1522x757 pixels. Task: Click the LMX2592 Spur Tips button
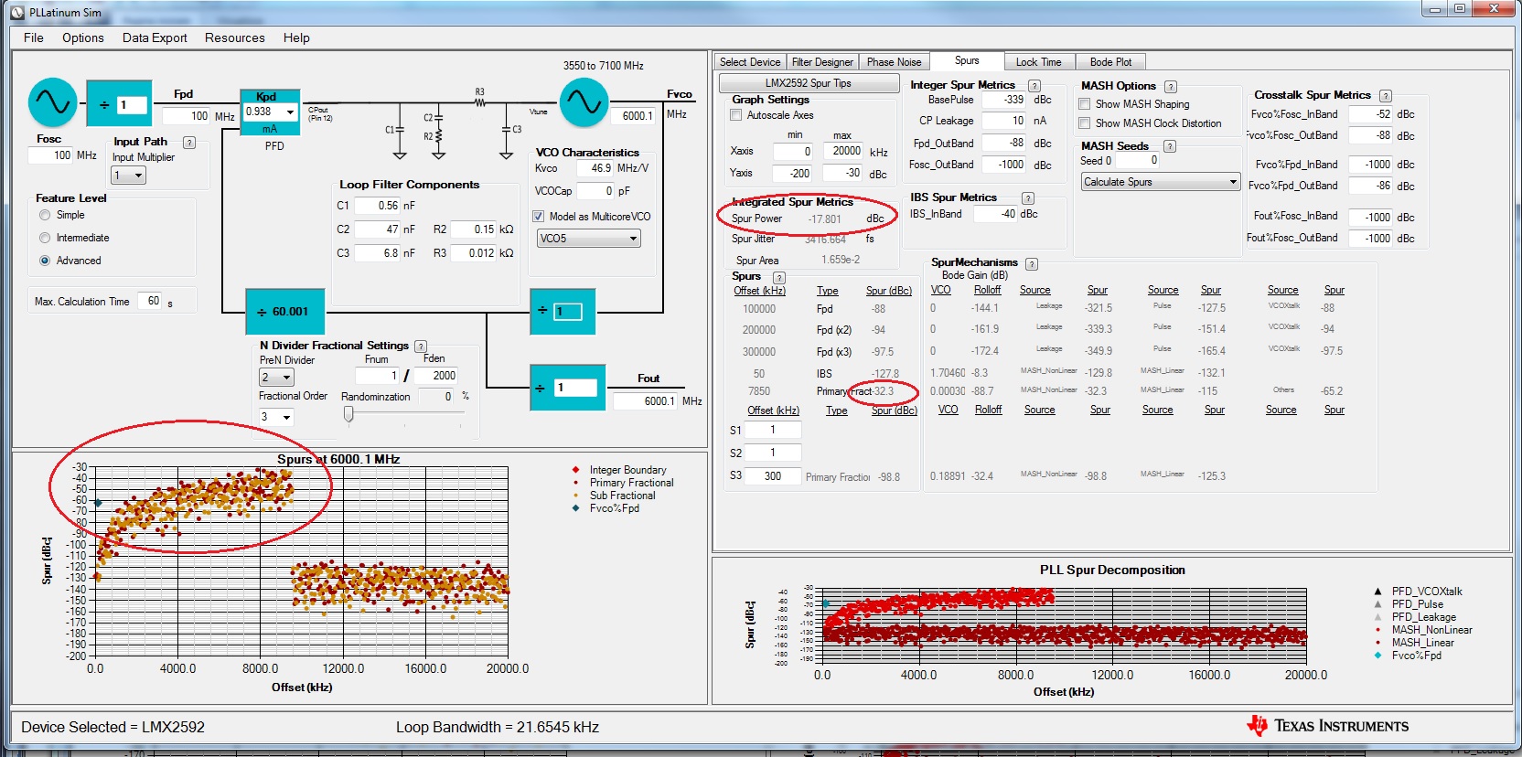click(x=809, y=83)
